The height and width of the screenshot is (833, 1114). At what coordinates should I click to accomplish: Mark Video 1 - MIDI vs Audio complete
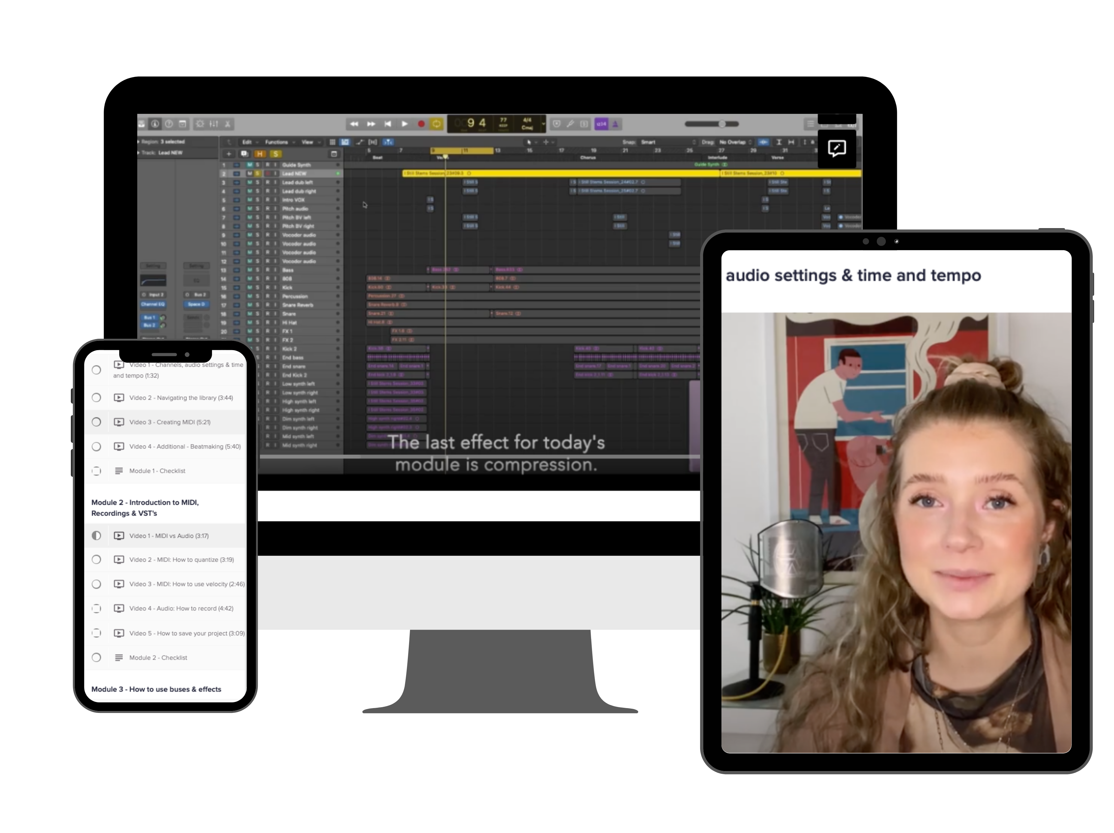point(96,536)
